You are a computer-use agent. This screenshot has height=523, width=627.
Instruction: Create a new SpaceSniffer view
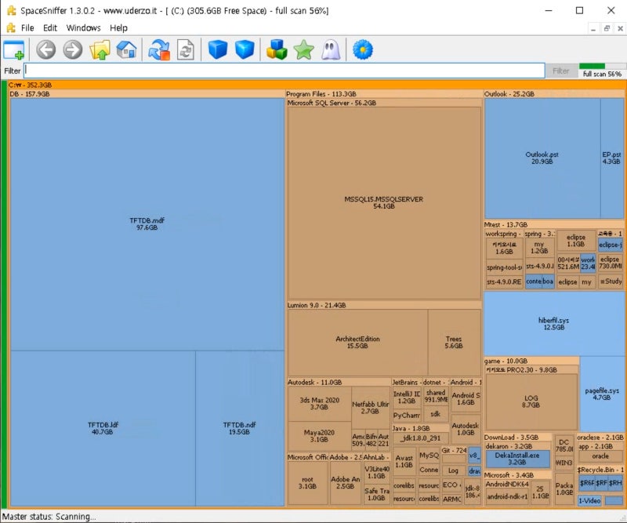coord(15,49)
